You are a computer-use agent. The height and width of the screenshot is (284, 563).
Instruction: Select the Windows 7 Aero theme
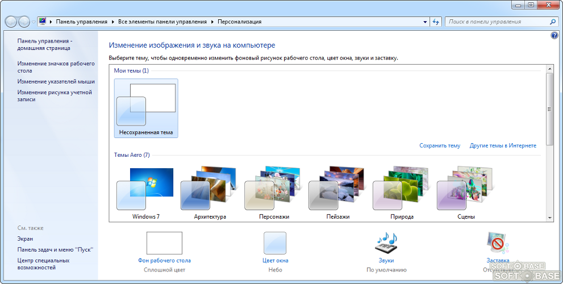click(x=146, y=193)
